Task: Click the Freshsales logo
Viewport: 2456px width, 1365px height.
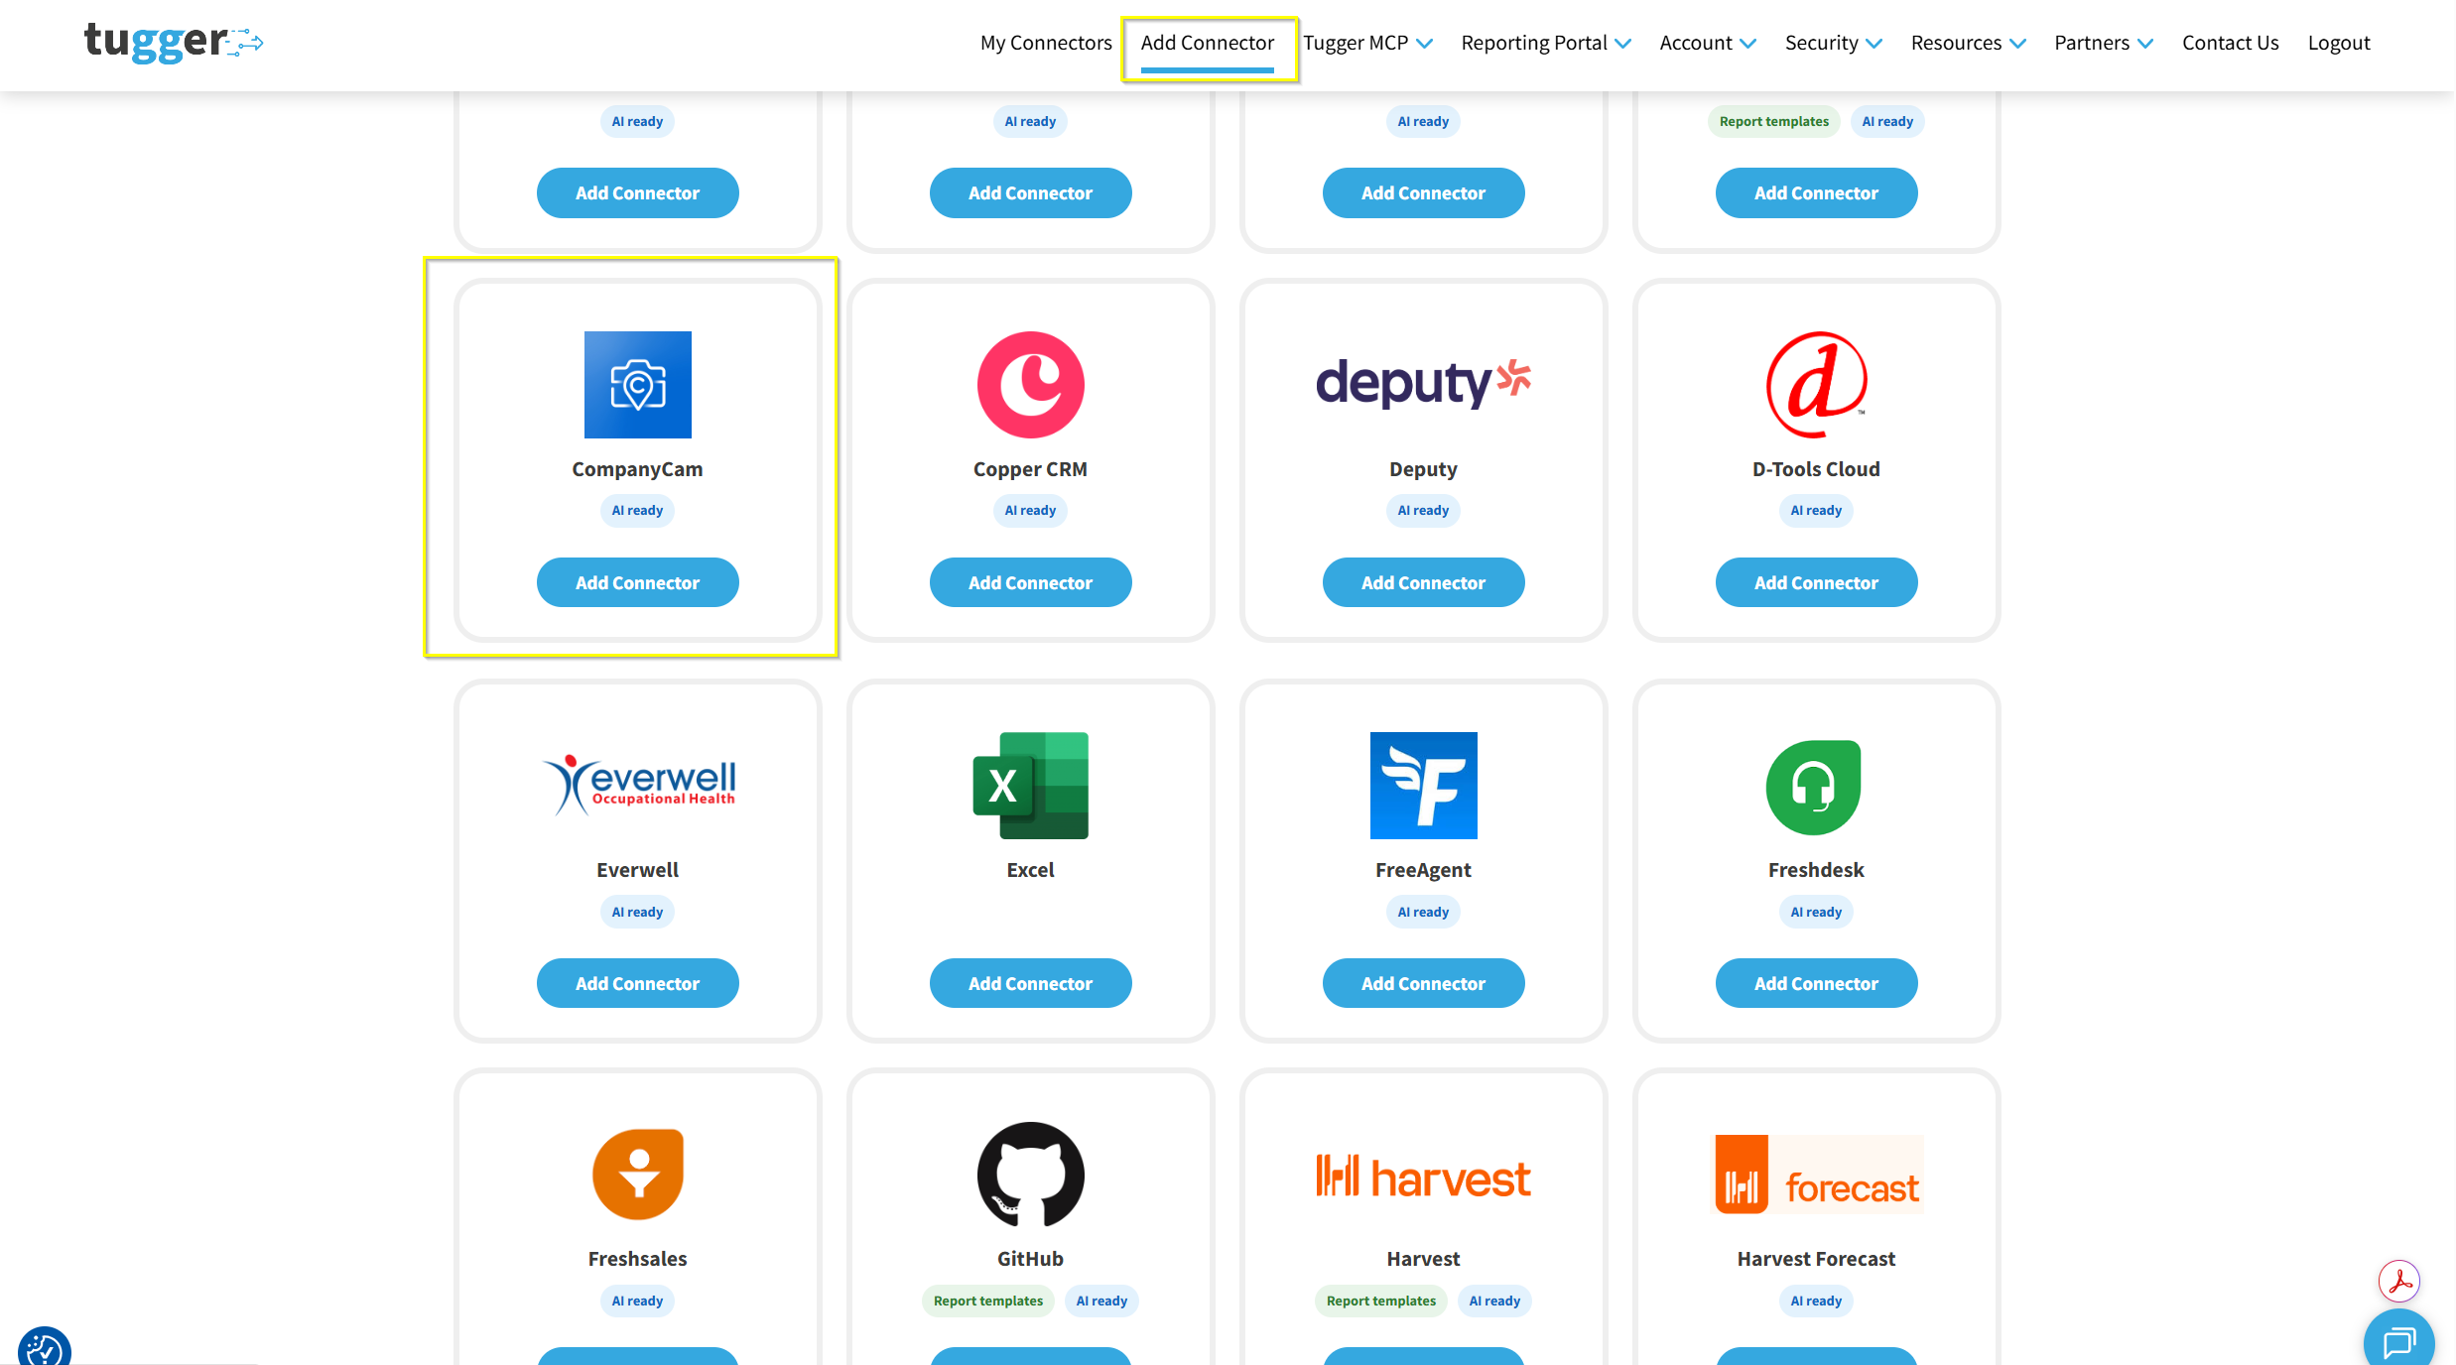Action: click(x=638, y=1175)
